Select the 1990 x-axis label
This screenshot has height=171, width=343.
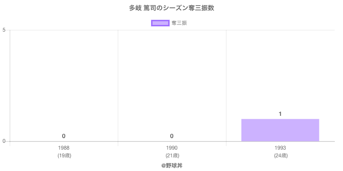tap(171, 148)
